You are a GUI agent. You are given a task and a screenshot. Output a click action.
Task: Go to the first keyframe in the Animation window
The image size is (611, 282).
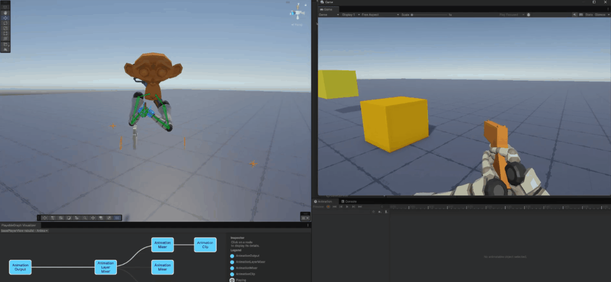pyautogui.click(x=334, y=207)
